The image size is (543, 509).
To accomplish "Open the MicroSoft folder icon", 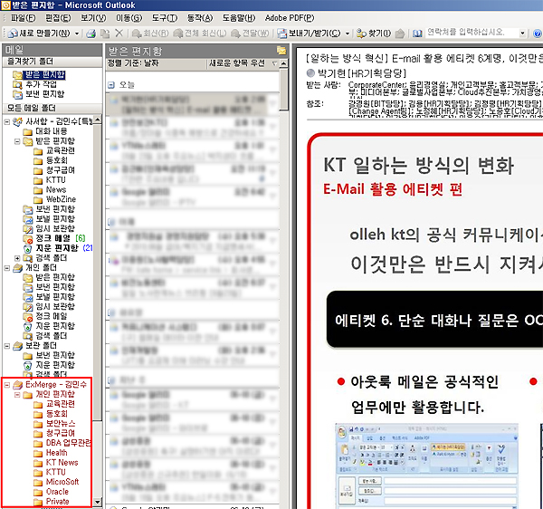I will coord(38,483).
